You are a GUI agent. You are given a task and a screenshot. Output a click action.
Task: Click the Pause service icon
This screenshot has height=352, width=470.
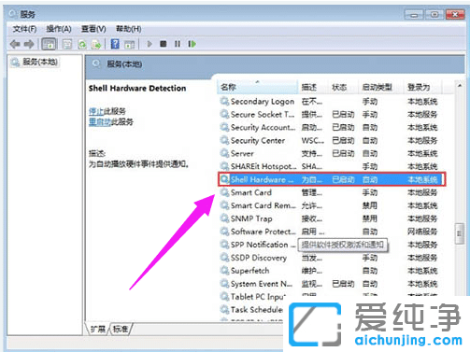[178, 44]
